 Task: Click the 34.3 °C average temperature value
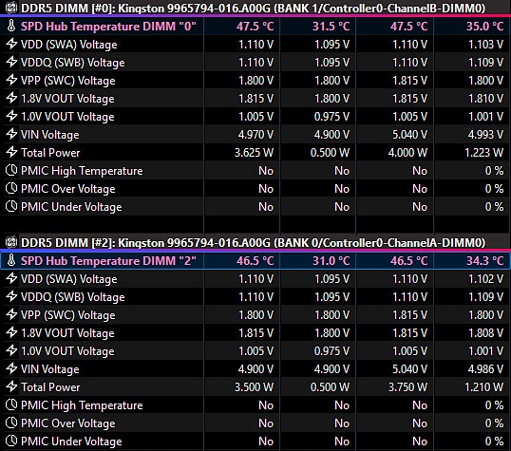click(485, 261)
